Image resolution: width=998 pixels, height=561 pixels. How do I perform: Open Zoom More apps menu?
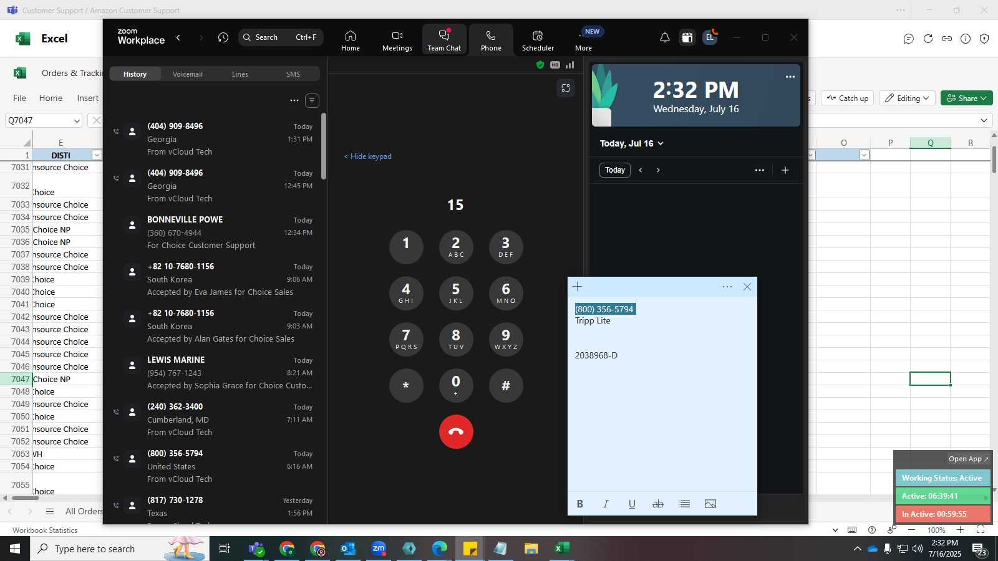pos(584,41)
